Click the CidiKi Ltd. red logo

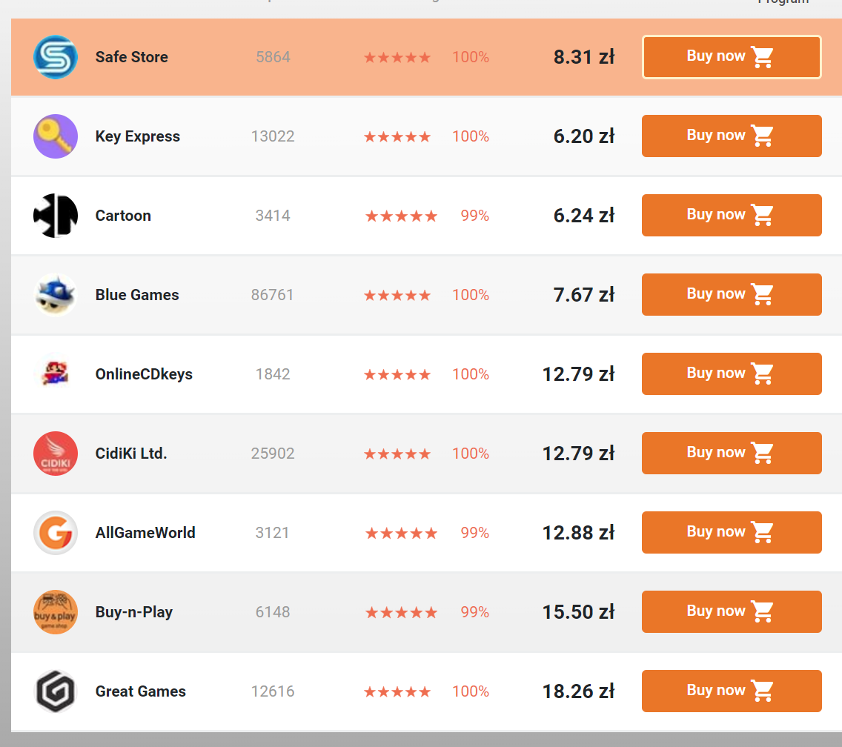[x=56, y=454]
